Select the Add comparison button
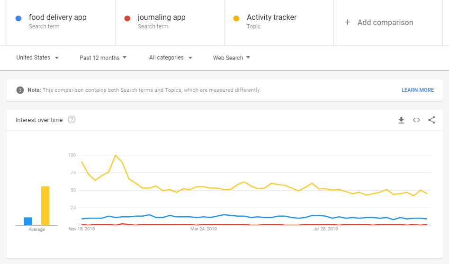The image size is (449, 264). click(x=388, y=23)
